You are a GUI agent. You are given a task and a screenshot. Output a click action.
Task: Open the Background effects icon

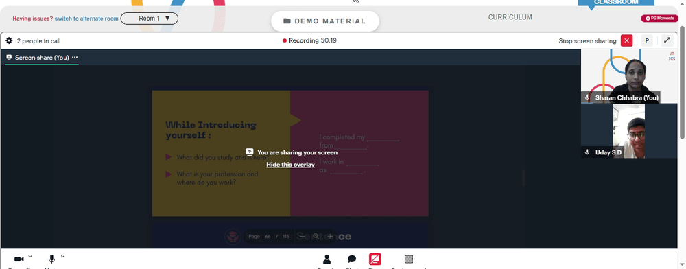pyautogui.click(x=409, y=259)
